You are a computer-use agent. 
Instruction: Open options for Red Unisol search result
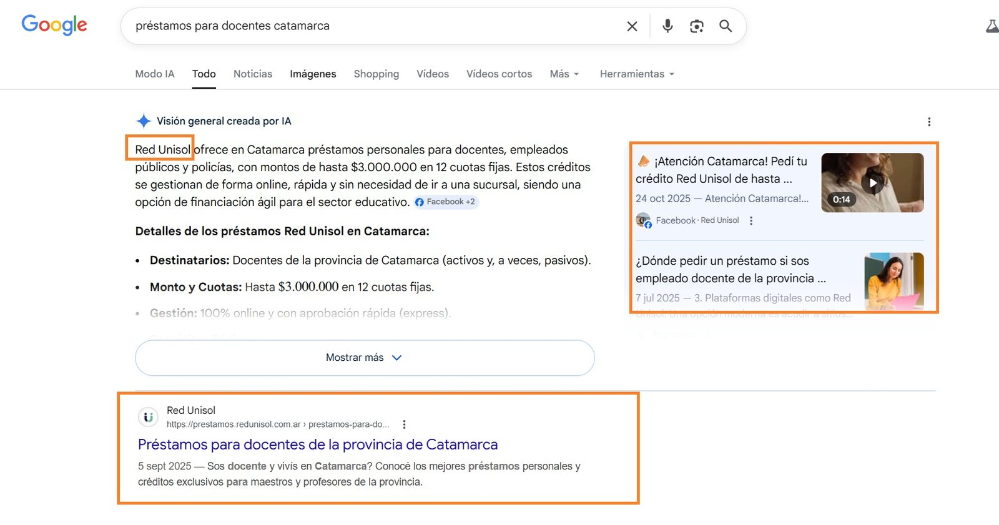click(x=404, y=424)
